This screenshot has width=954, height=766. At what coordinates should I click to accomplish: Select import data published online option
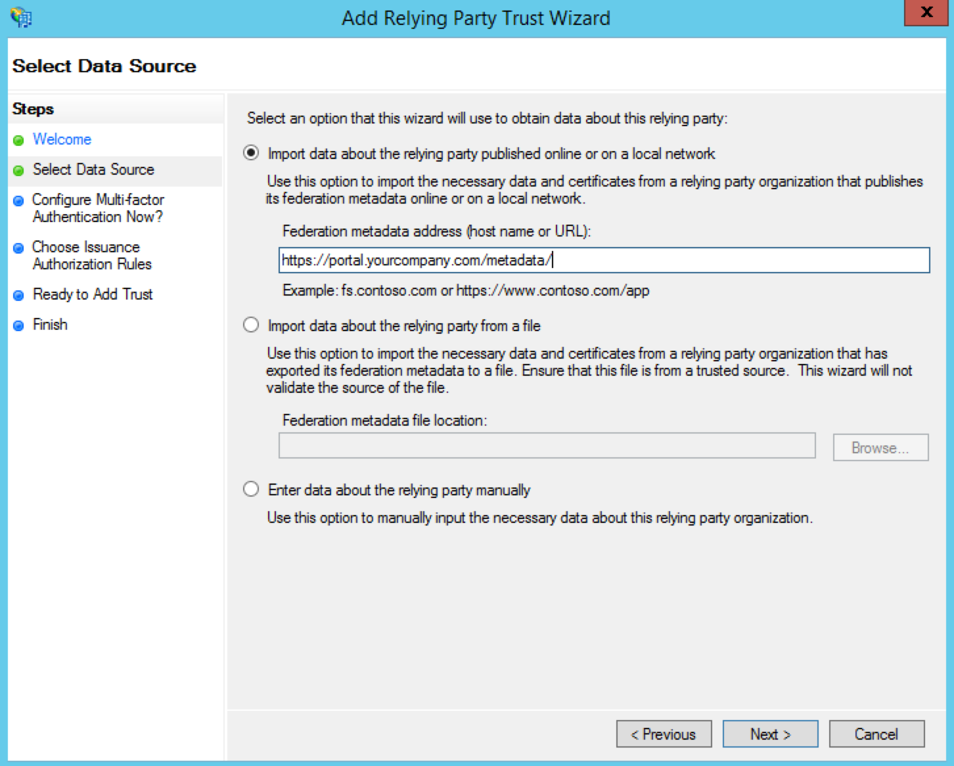point(251,153)
